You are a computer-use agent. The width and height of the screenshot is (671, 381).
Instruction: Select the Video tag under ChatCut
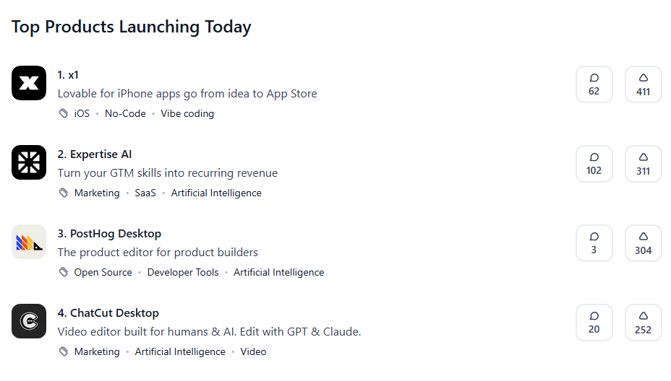point(253,352)
